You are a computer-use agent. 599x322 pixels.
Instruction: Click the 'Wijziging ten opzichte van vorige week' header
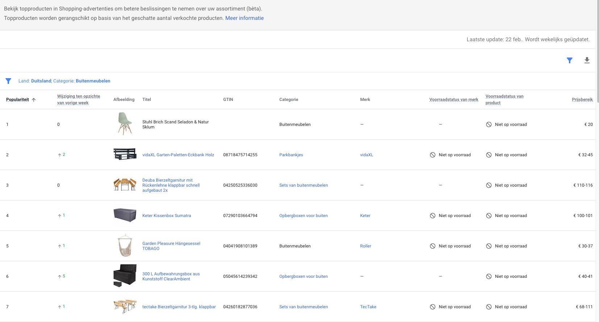point(79,99)
